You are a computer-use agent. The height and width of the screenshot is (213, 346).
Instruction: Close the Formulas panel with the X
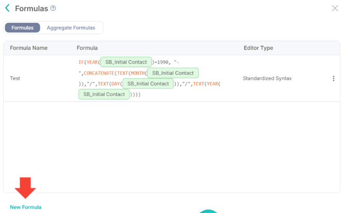click(335, 8)
